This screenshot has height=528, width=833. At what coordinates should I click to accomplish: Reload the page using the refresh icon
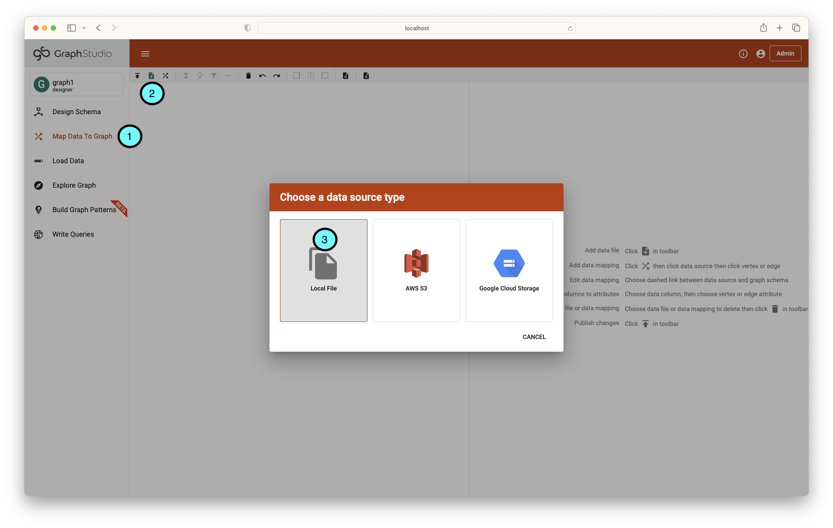(x=570, y=28)
